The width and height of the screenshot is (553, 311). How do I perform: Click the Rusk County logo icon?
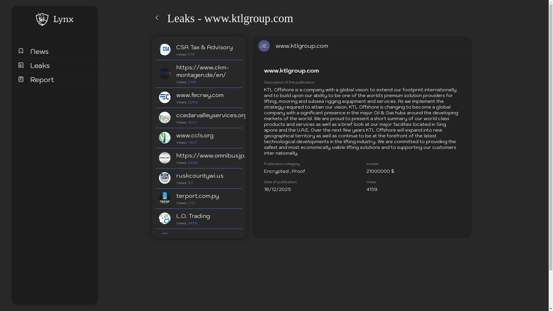click(165, 178)
